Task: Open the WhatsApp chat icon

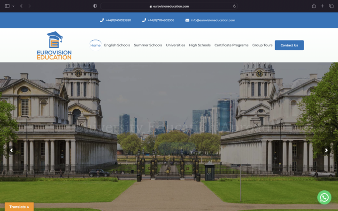Action: [324, 197]
